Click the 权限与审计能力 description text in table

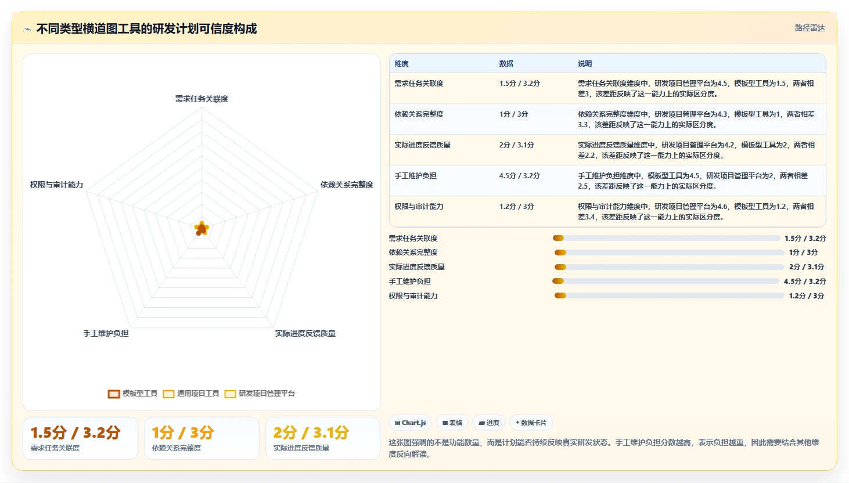tap(696, 212)
